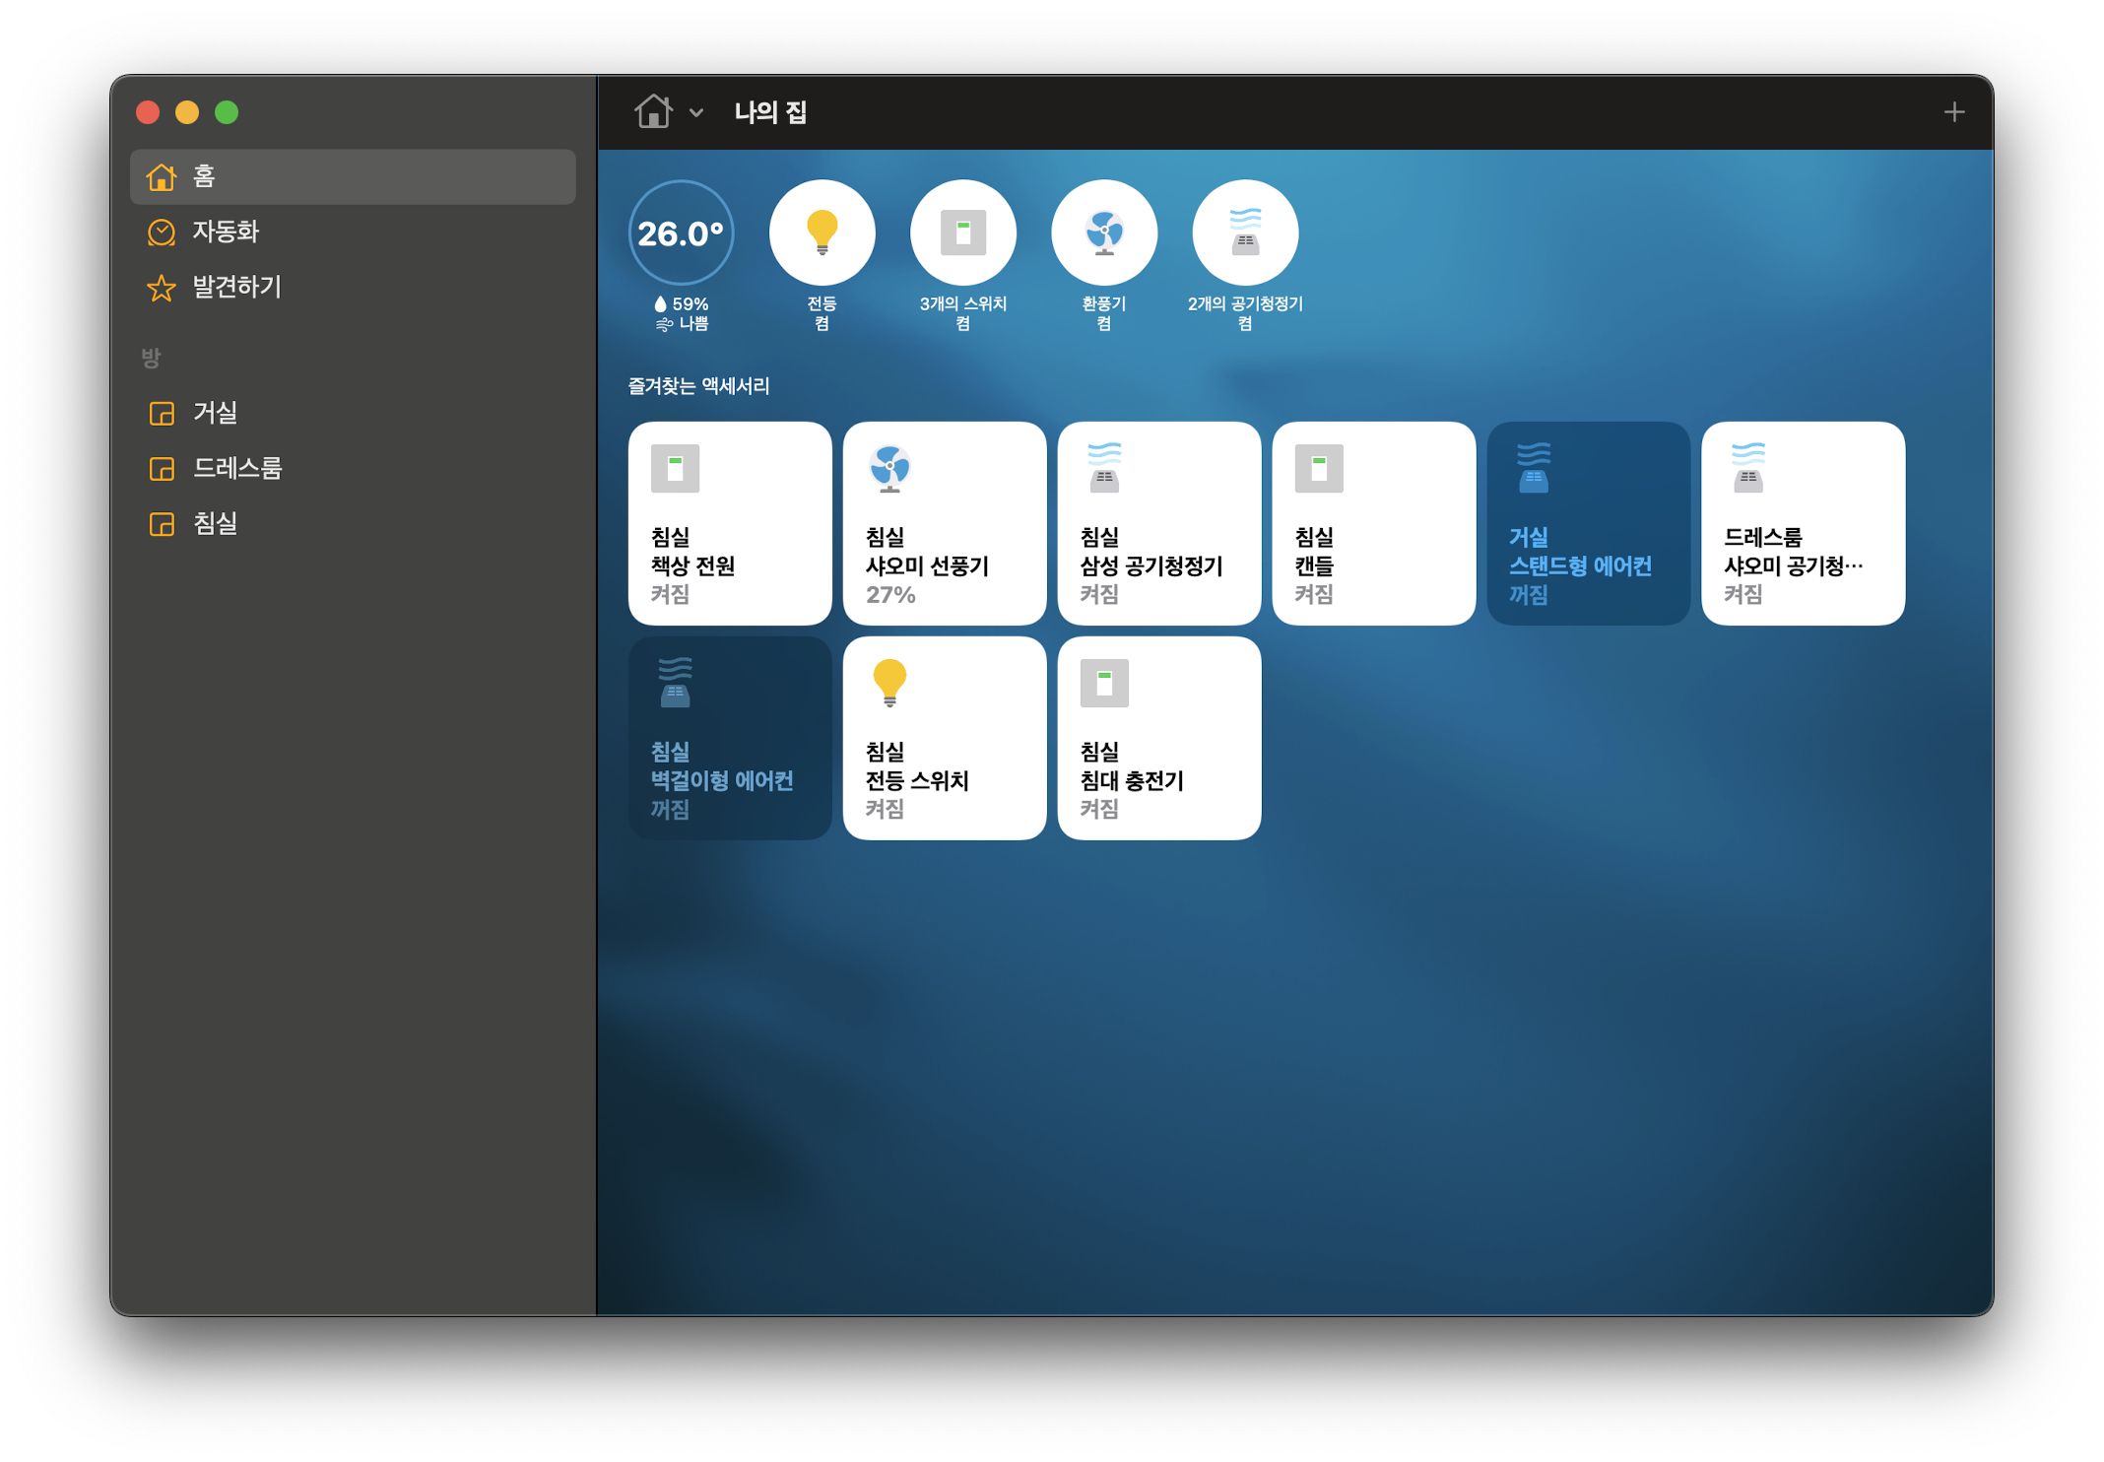Click the ventilation fan status icon
Screen dimensions: 2104x1462
tap(1103, 233)
